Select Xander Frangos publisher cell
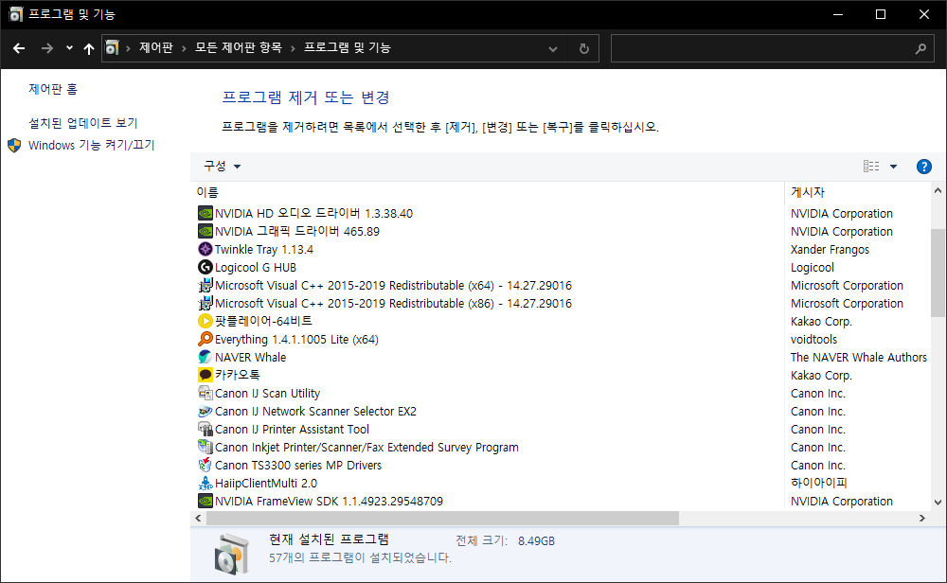 tap(830, 249)
